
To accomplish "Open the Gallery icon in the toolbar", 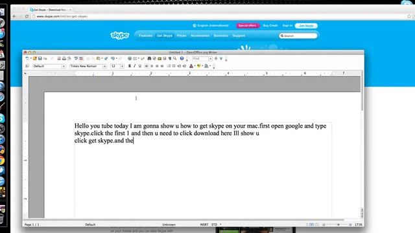I will point(160,58).
